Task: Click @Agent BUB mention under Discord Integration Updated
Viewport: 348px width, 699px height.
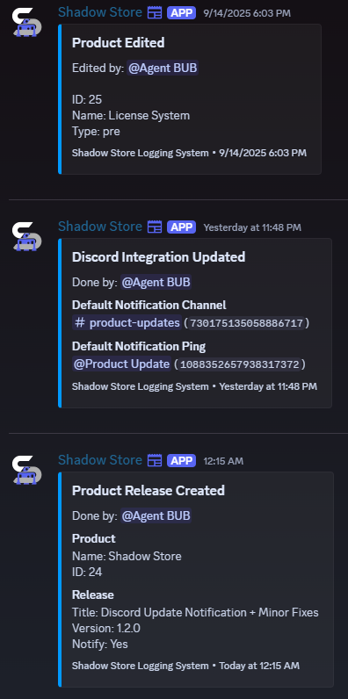Action: pyautogui.click(x=156, y=282)
